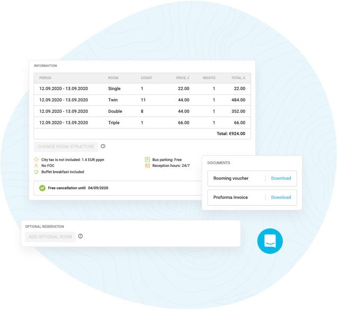Click the bus parking icon
Viewport: 338px width, 310px height.
click(147, 159)
